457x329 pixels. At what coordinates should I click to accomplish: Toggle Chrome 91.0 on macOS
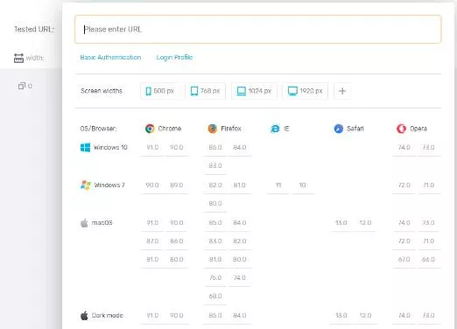tap(152, 223)
